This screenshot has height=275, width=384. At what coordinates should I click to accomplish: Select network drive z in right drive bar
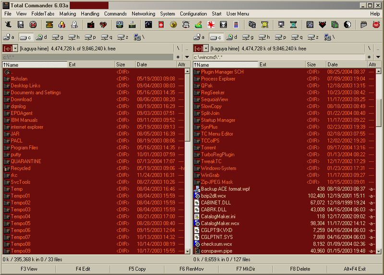point(314,37)
